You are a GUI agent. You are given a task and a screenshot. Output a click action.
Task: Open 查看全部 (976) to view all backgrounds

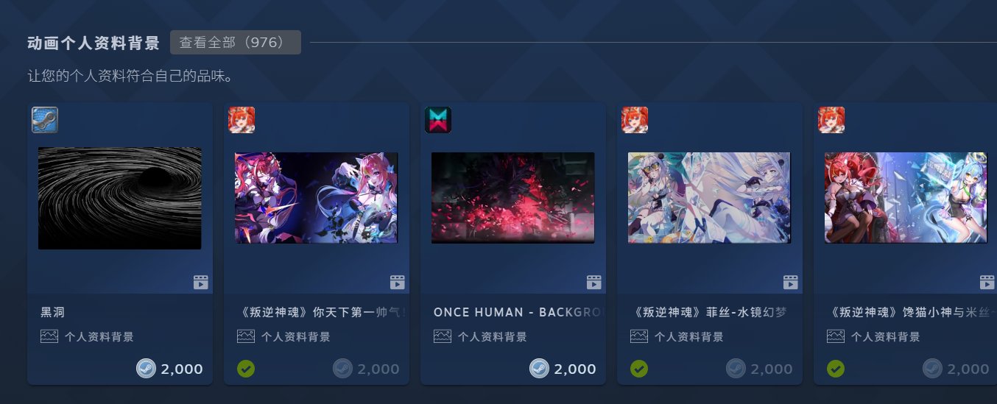click(x=236, y=43)
